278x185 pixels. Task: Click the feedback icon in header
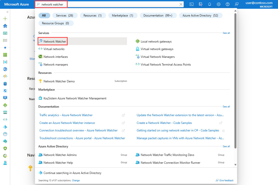tap(236, 4)
